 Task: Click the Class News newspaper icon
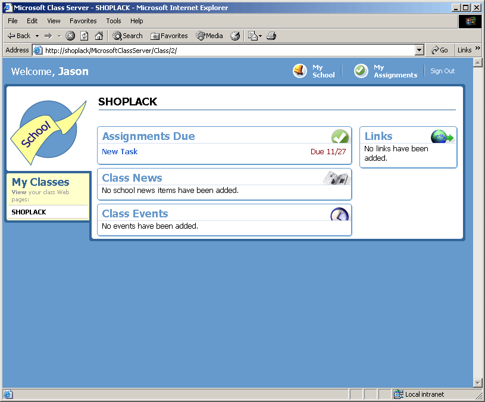click(x=337, y=178)
